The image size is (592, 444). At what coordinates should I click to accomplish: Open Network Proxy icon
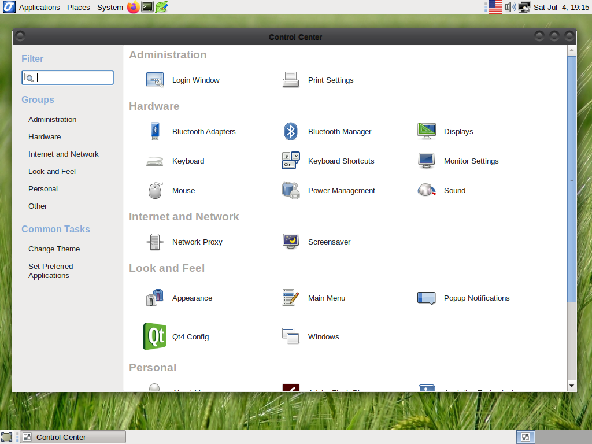point(155,242)
